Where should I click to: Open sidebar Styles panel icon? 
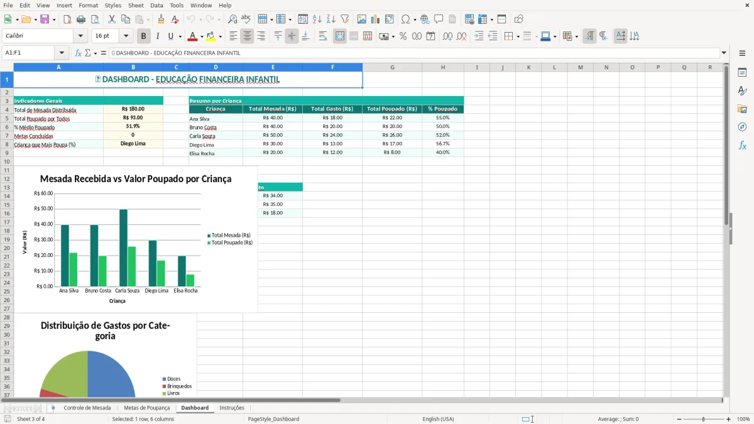(x=742, y=91)
